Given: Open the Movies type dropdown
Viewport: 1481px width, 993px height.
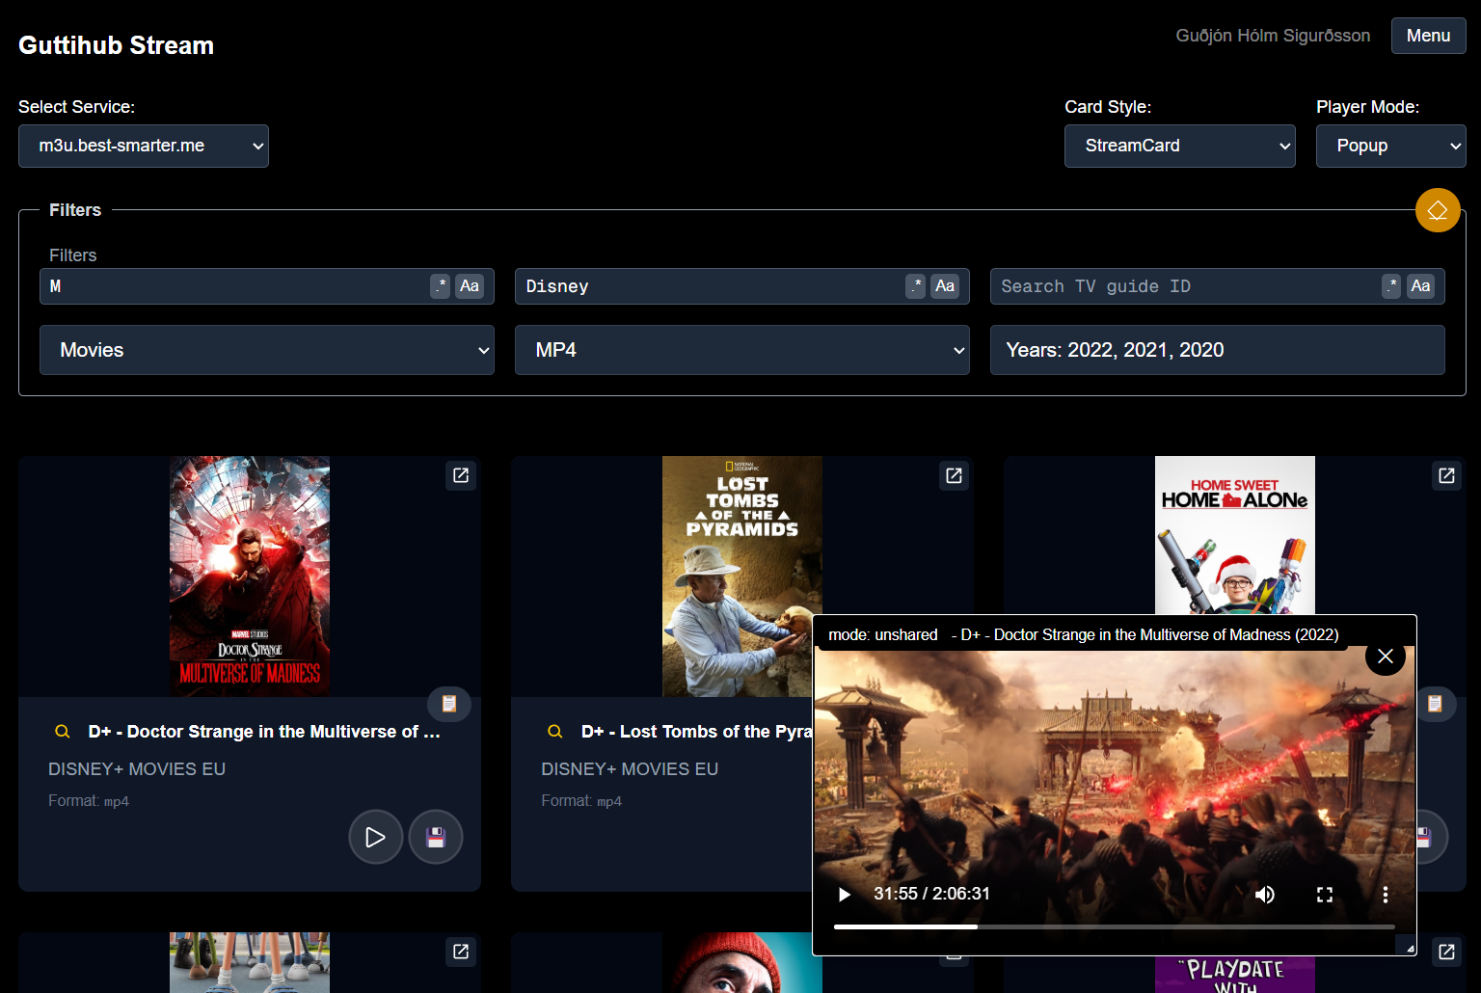Looking at the screenshot, I should (267, 350).
